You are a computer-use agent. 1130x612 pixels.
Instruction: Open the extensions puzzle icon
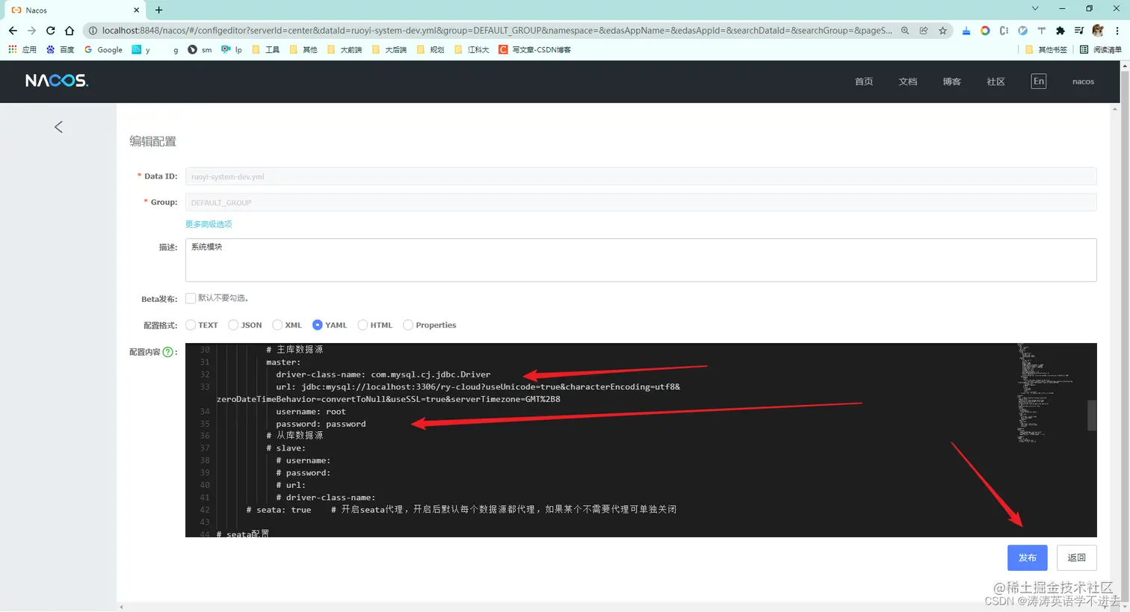(x=1060, y=31)
